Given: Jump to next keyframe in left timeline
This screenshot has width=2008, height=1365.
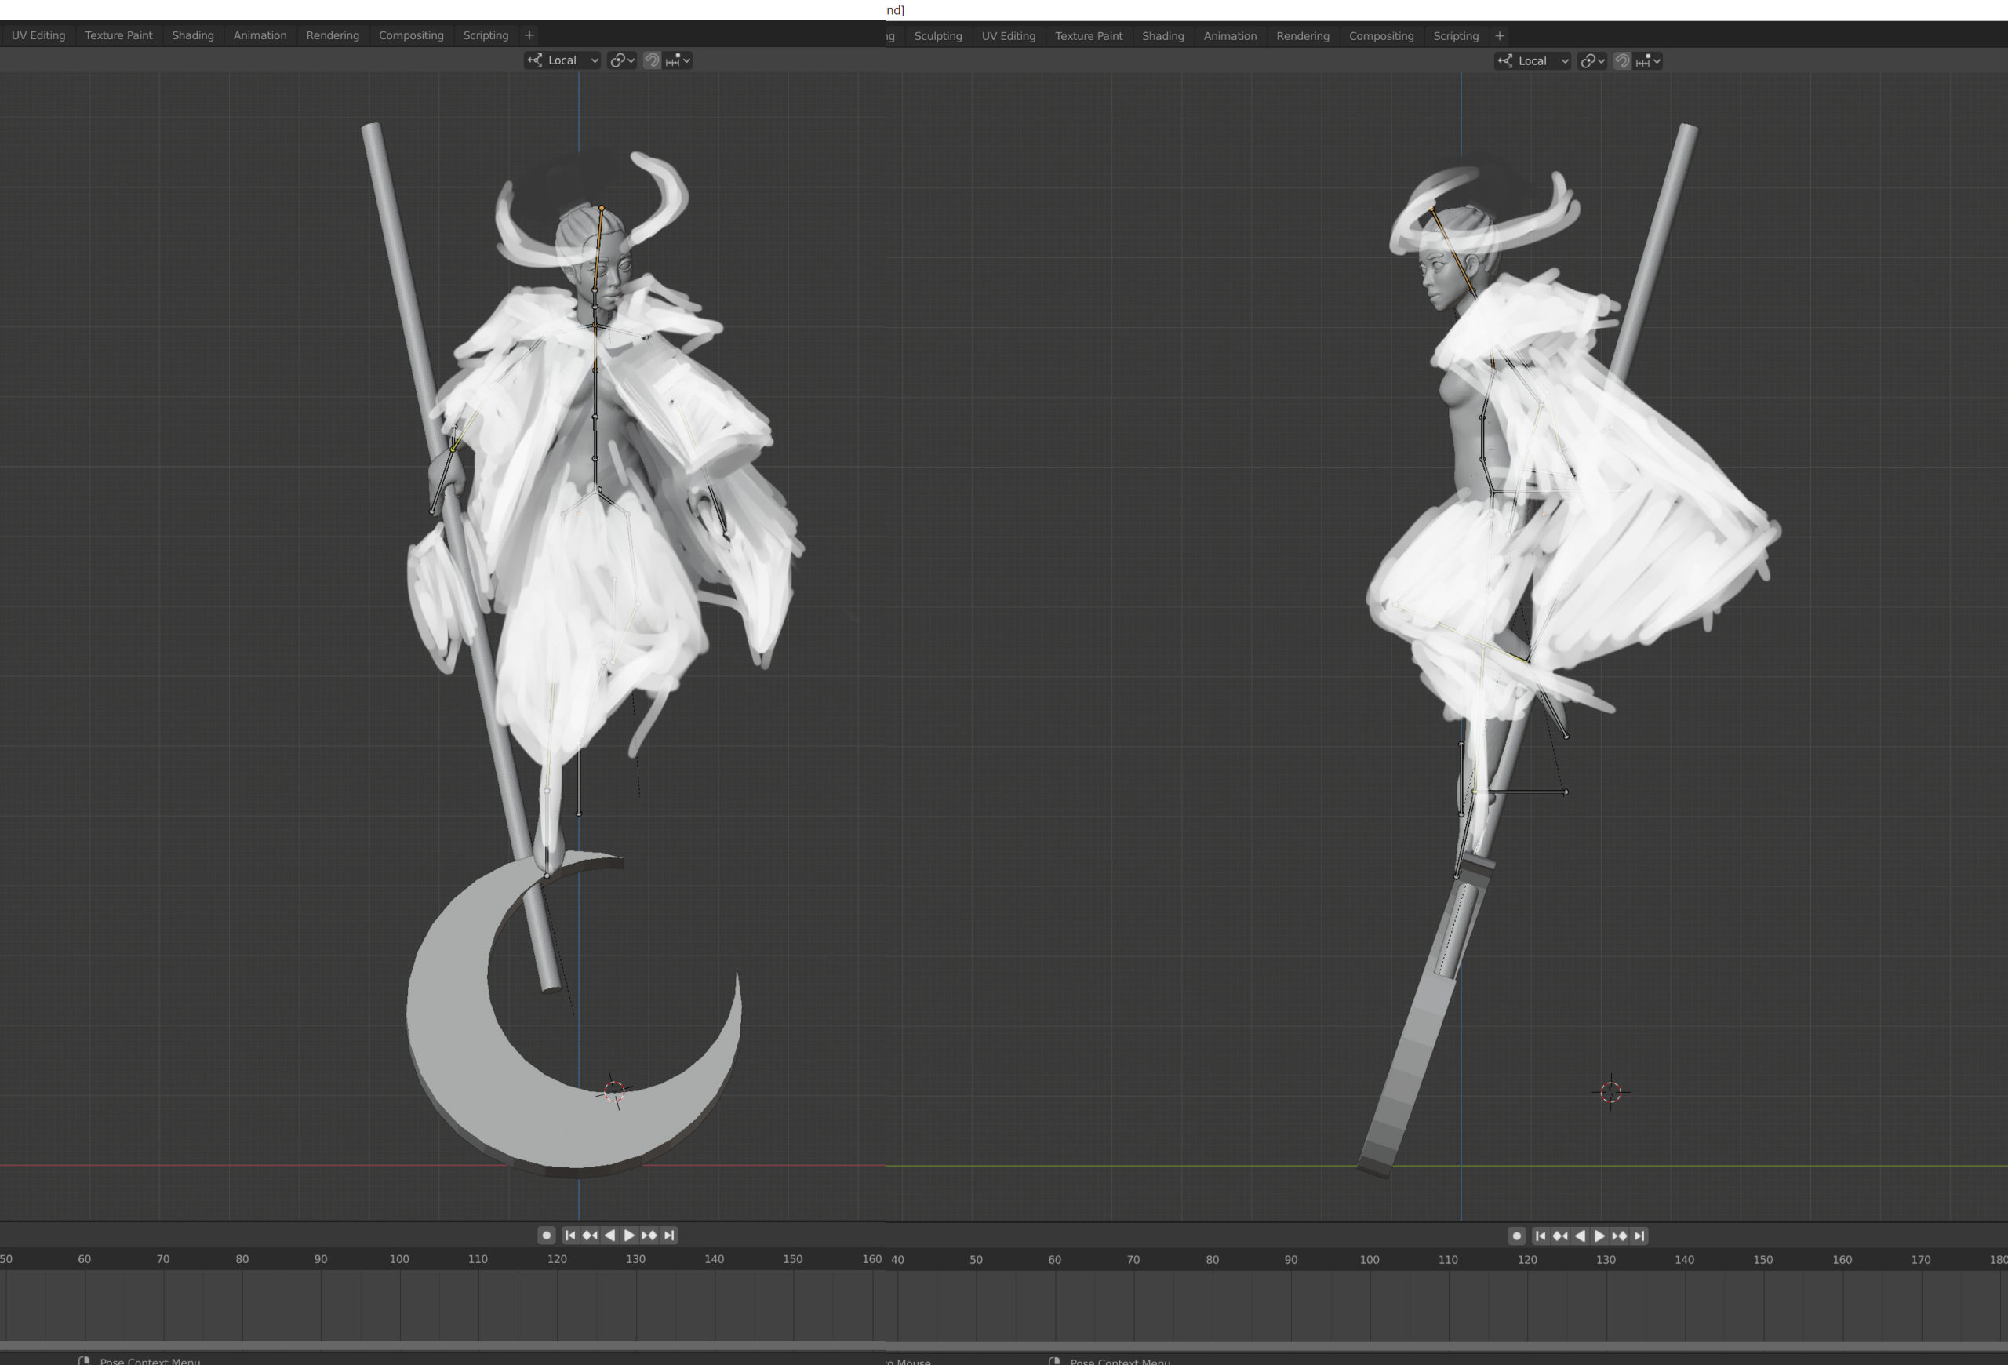Looking at the screenshot, I should point(649,1236).
